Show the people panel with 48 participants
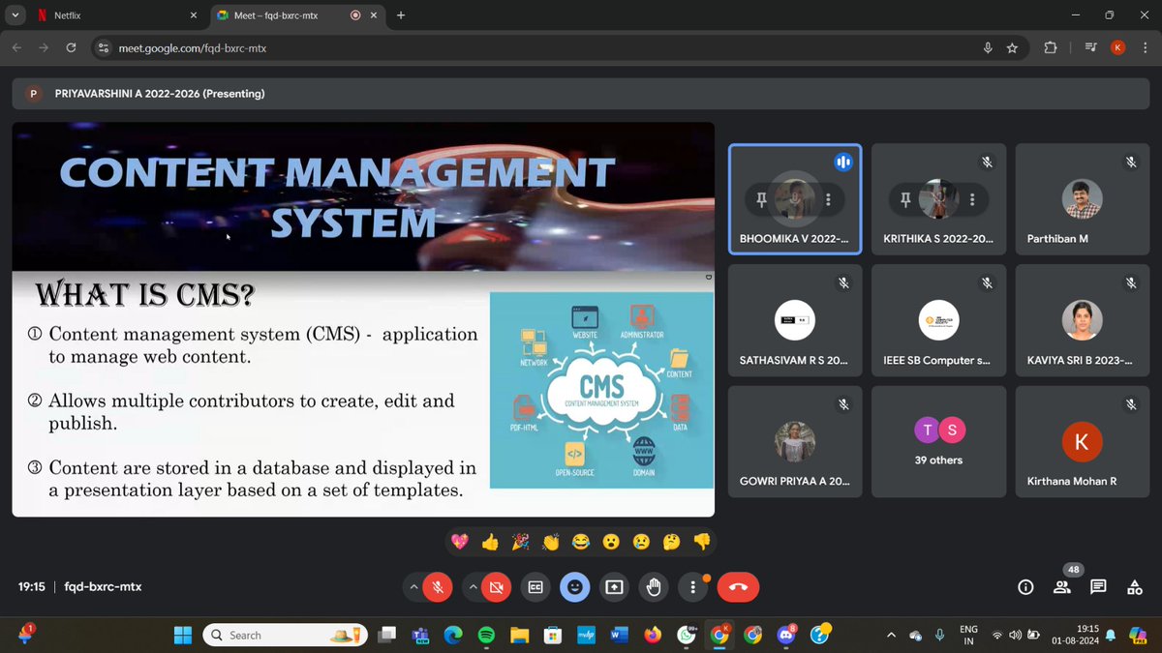This screenshot has width=1162, height=653. (1062, 586)
